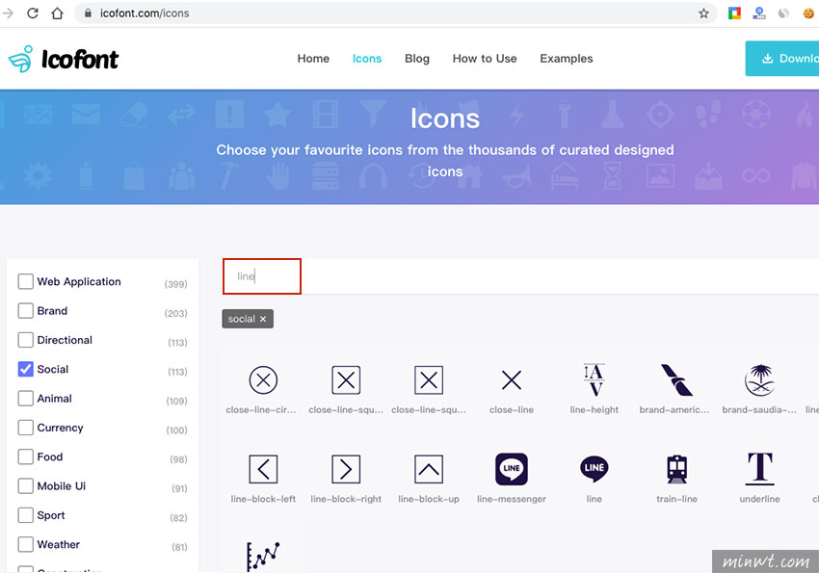Viewport: 819px width, 573px height.
Task: Tick the Food category checkbox
Action: tap(26, 456)
